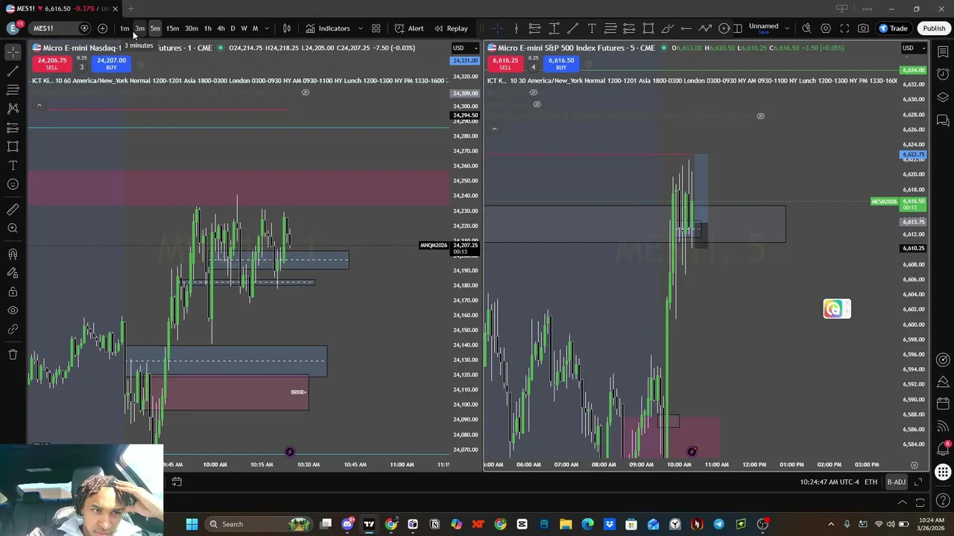
Task: Open the Fibonacci tools in the left toolbar
Action: [x=13, y=89]
